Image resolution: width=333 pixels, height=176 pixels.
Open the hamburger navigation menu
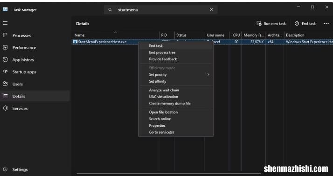coord(5,23)
